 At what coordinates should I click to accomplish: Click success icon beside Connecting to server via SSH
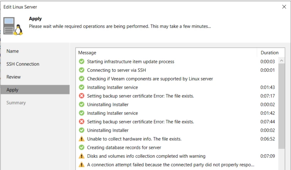(81, 70)
